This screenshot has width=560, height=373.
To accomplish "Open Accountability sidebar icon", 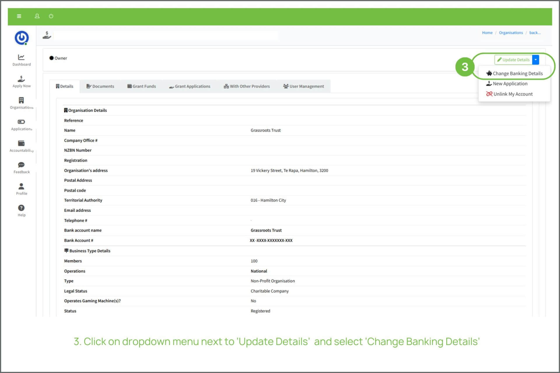I will [21, 146].
